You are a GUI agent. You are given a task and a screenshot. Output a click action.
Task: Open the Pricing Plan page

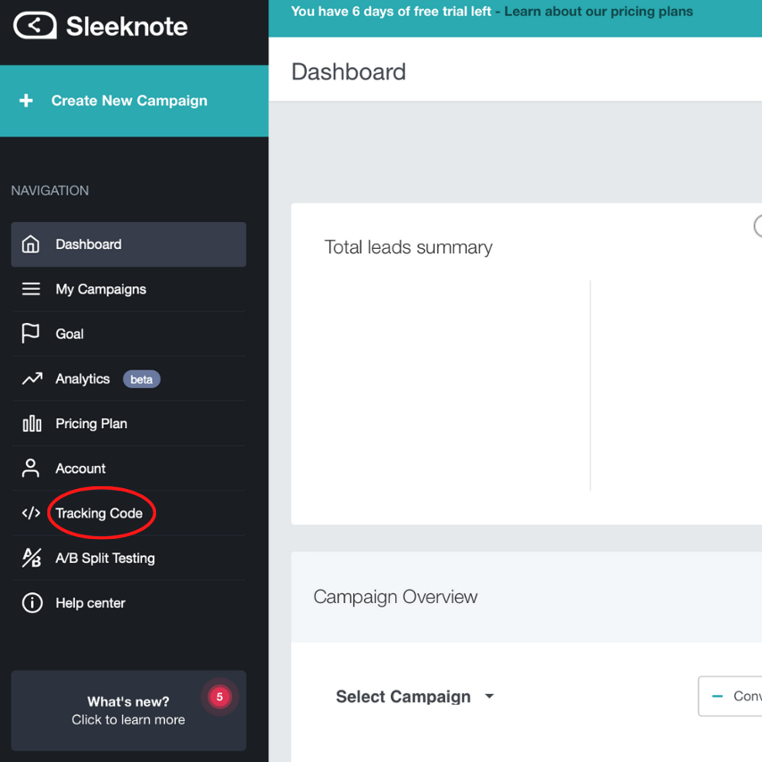pos(128,423)
